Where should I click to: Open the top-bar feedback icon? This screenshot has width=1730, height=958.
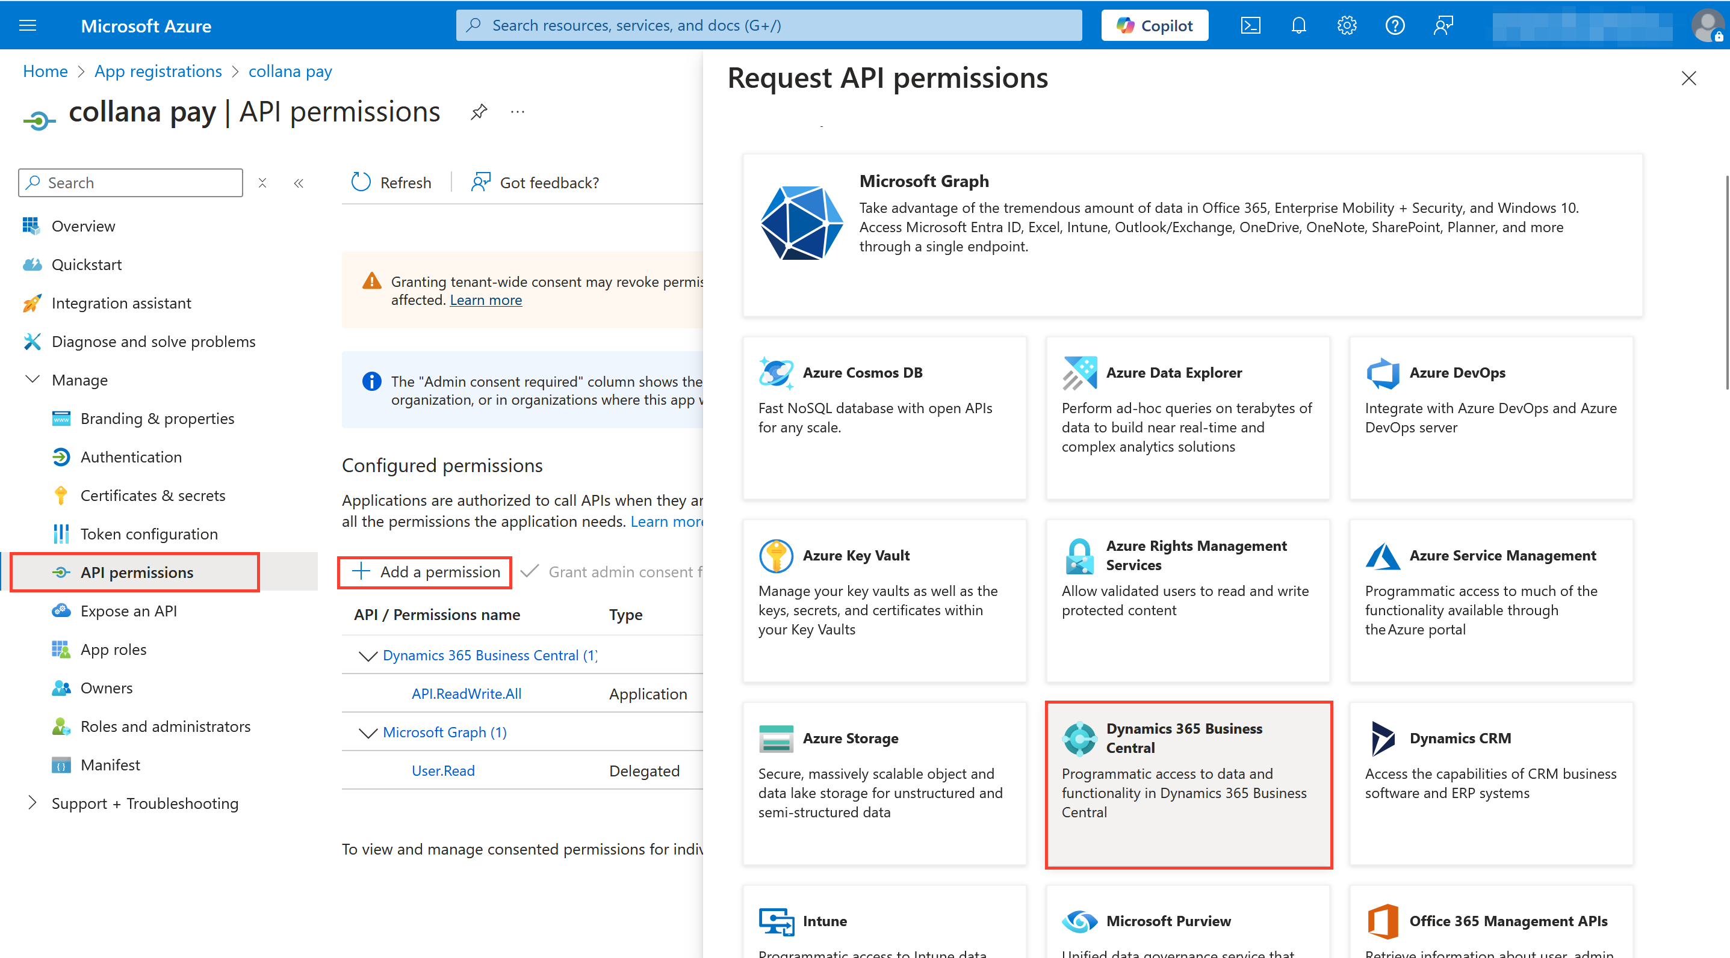click(1443, 25)
